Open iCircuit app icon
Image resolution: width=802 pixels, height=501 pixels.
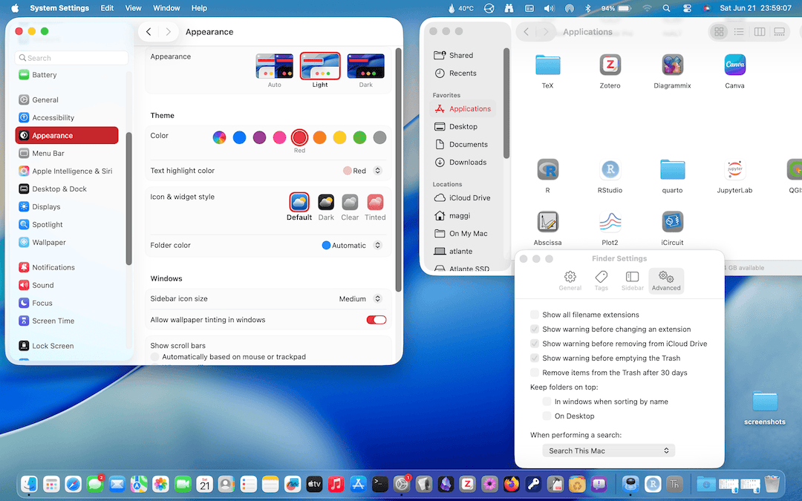pyautogui.click(x=672, y=222)
